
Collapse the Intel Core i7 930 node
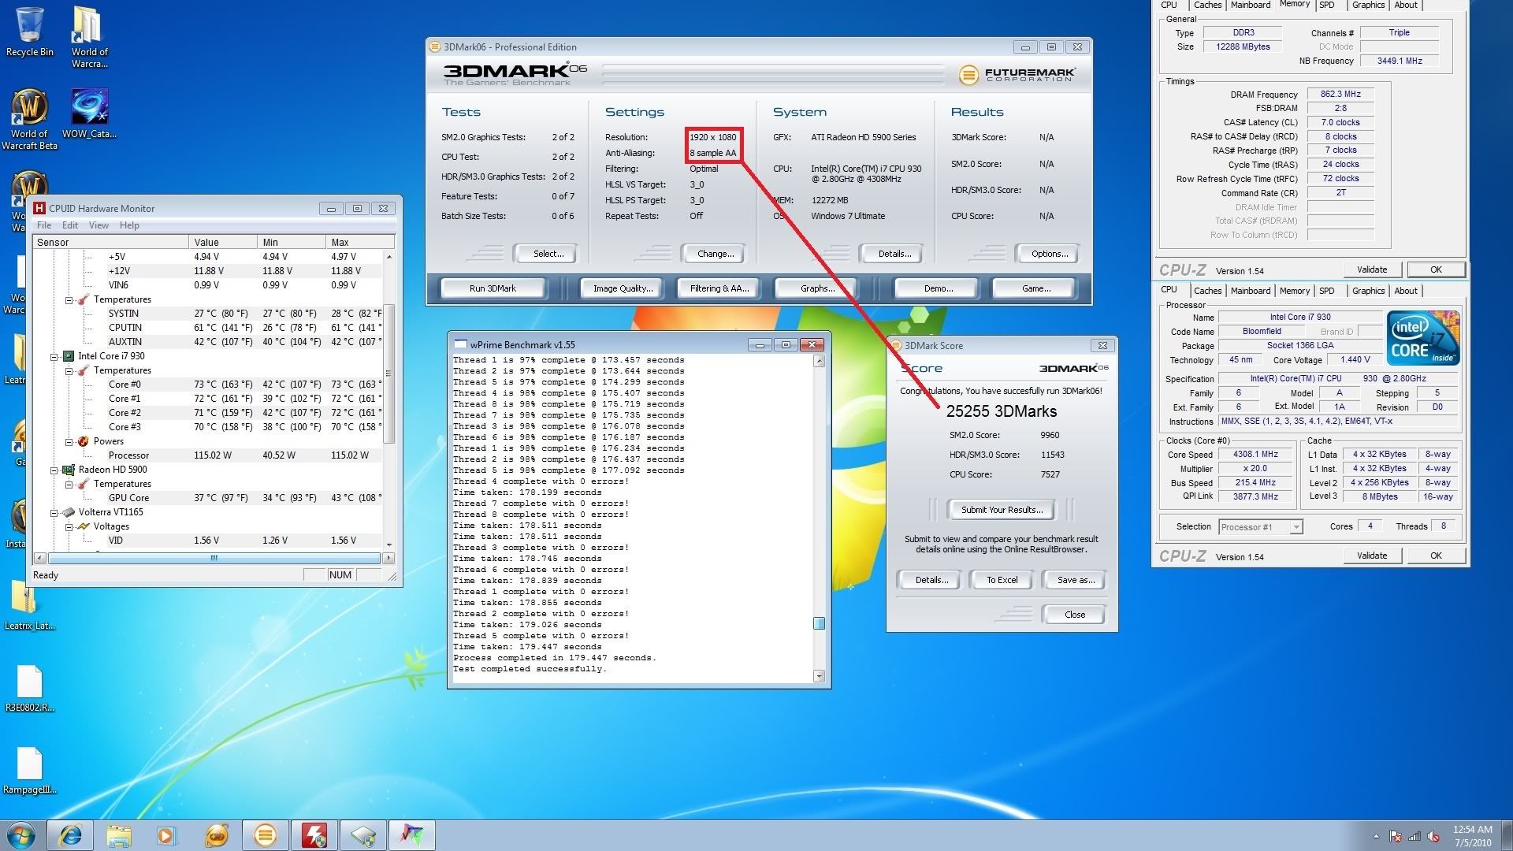click(x=54, y=356)
